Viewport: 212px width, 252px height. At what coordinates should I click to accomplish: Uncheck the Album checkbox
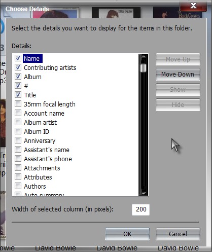pyautogui.click(x=18, y=77)
